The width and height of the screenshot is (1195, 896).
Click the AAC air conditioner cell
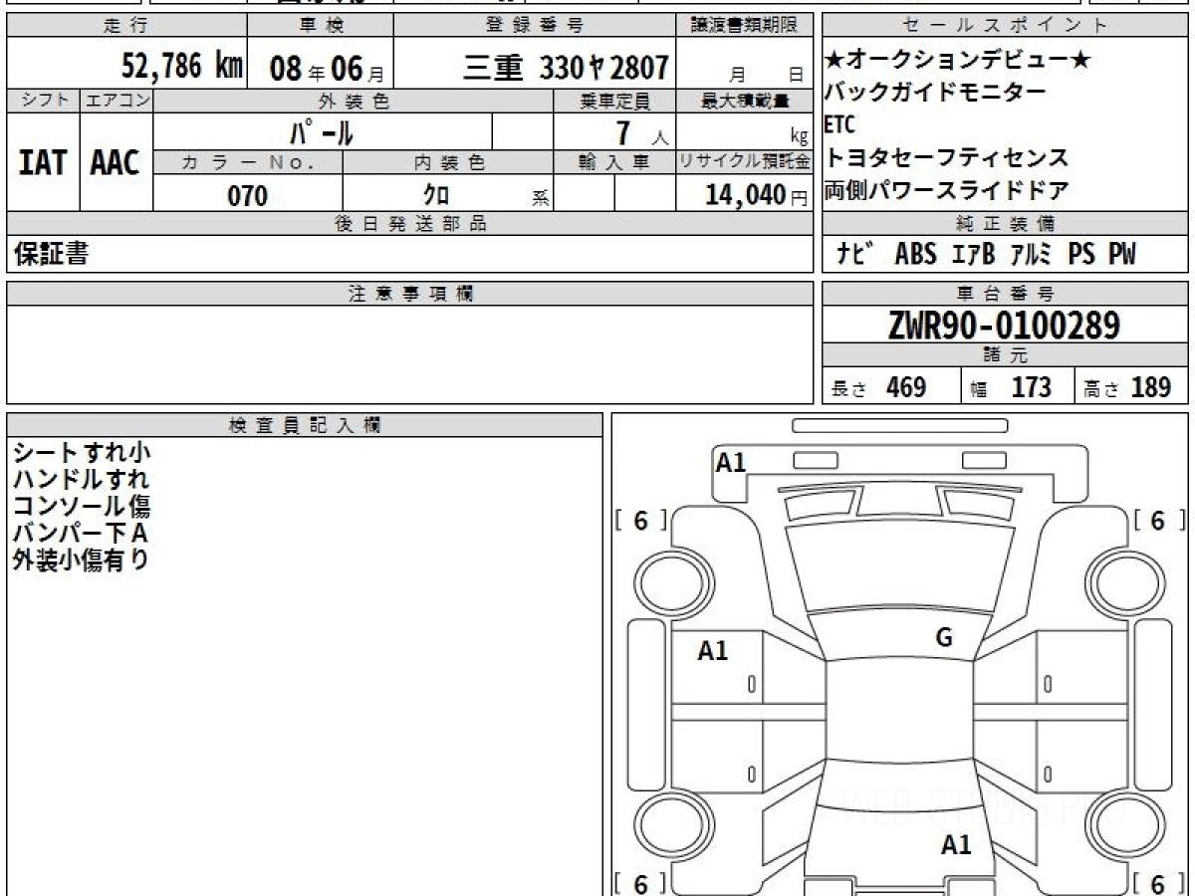(x=116, y=163)
